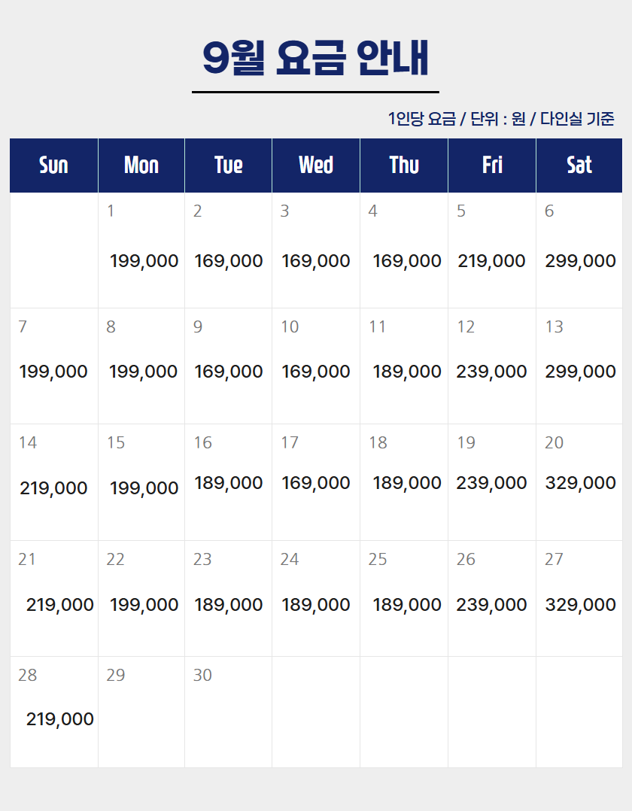Click the 239,000 price on day 12
Screen dimensions: 632x811
[x=491, y=372]
